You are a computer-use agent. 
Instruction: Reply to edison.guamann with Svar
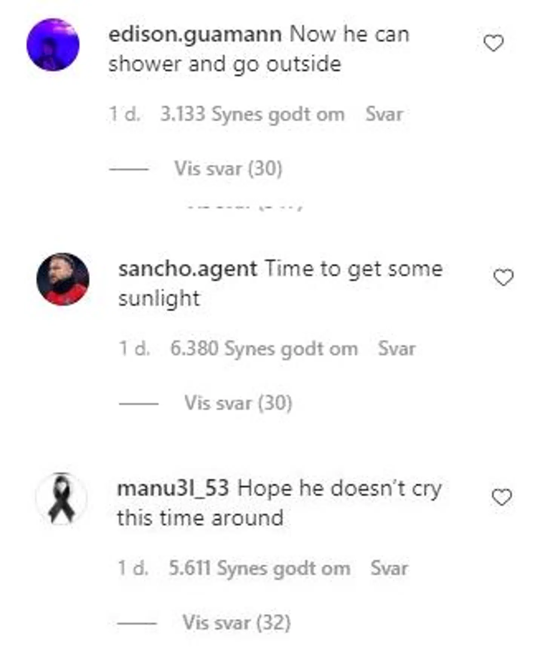(384, 114)
